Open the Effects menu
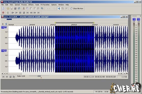The width and height of the screenshot is (142, 94). (x=31, y=5)
